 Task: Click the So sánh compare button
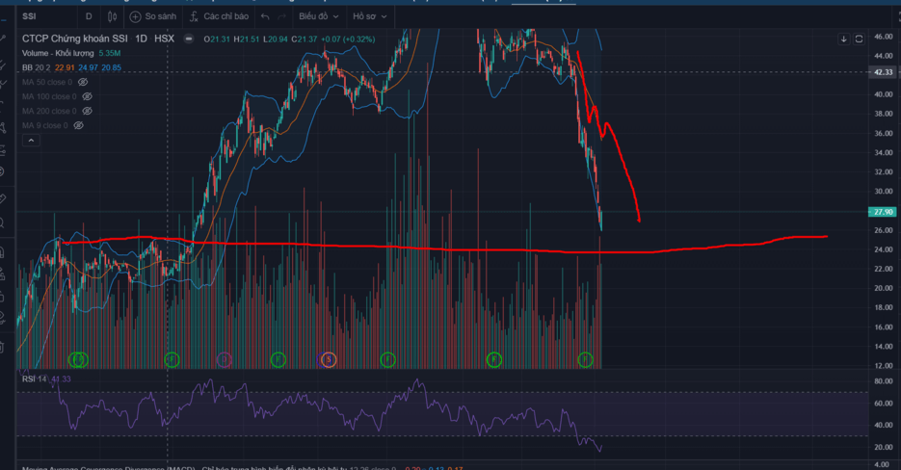pos(153,16)
